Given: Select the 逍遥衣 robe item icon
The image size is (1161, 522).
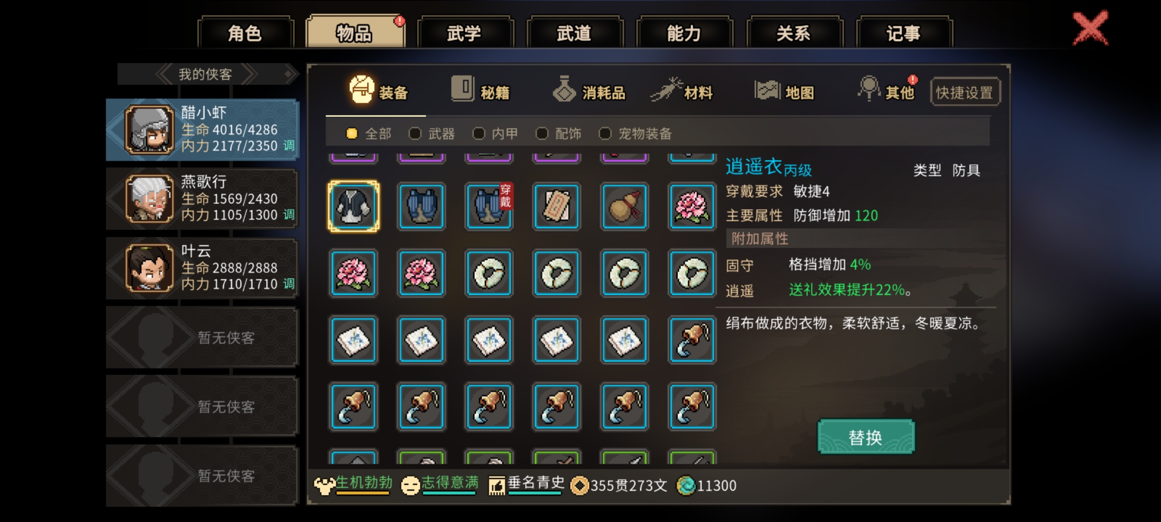Looking at the screenshot, I should pyautogui.click(x=354, y=206).
